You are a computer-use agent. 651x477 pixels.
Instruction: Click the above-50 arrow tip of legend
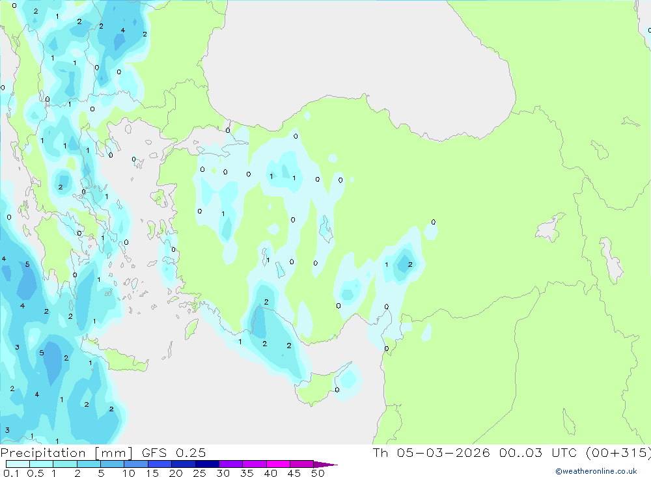325,464
